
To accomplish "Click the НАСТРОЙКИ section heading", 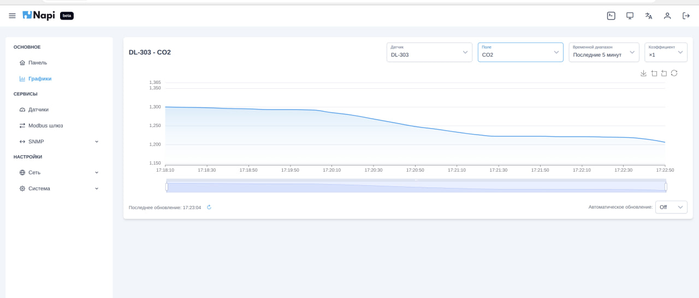I will (x=28, y=157).
